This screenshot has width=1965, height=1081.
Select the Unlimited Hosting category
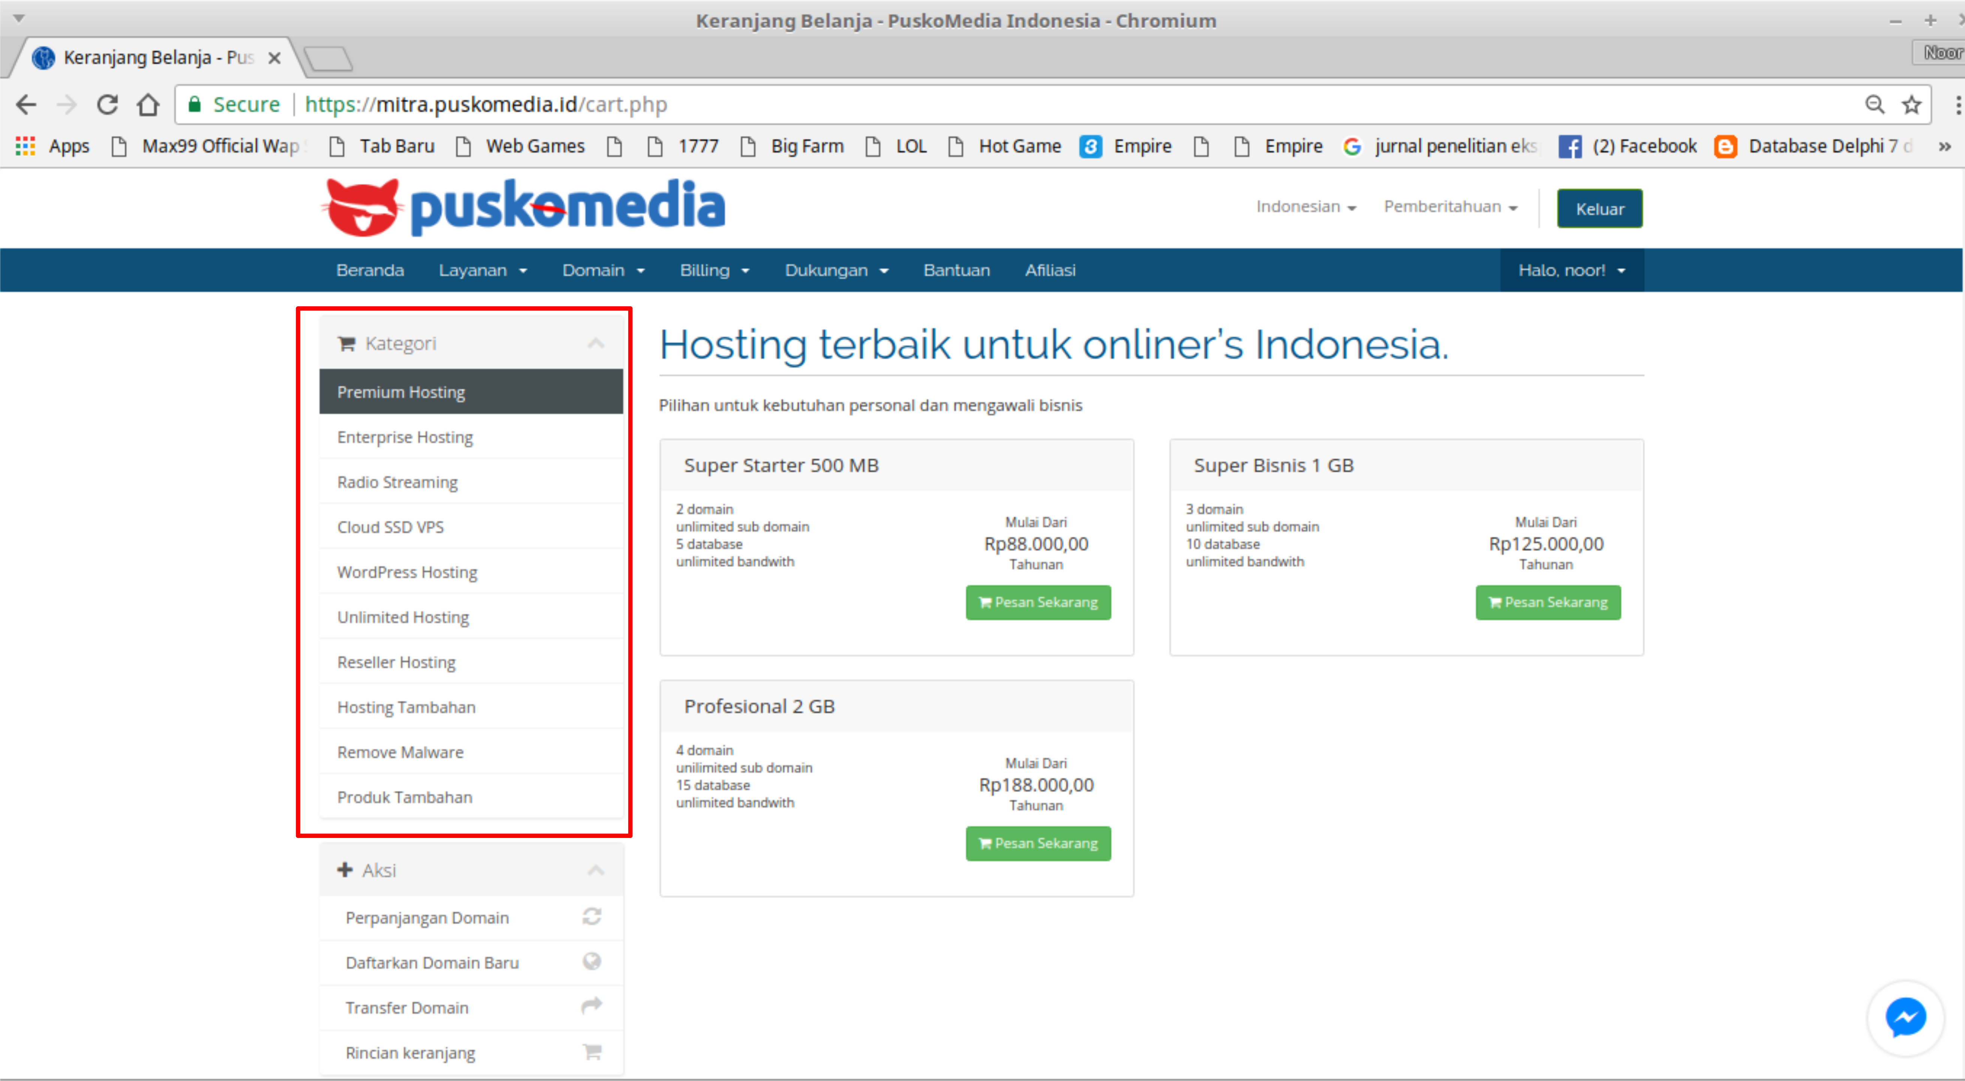tap(471, 617)
